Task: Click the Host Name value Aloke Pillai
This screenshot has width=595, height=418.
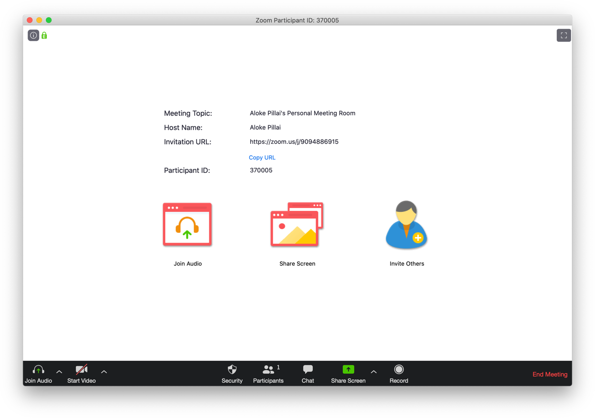Action: click(265, 128)
